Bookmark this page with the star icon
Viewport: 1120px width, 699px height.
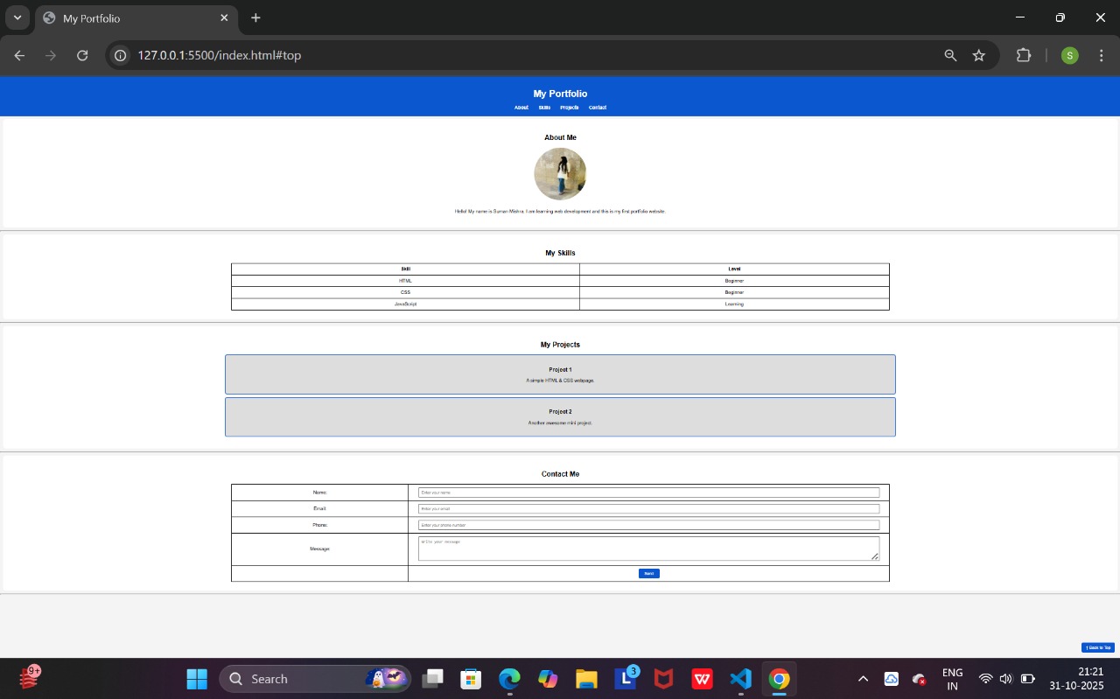[x=979, y=55]
